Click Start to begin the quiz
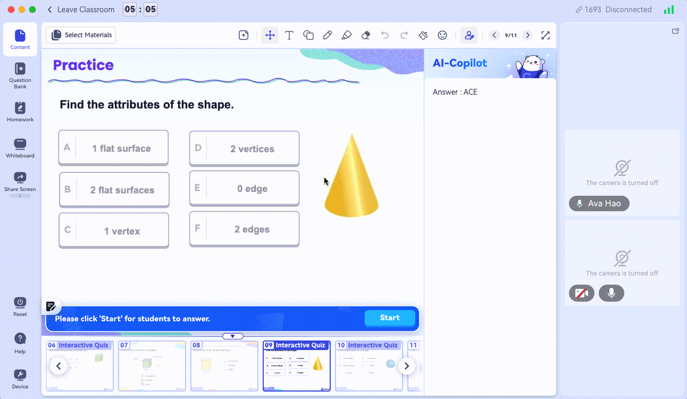 (390, 318)
